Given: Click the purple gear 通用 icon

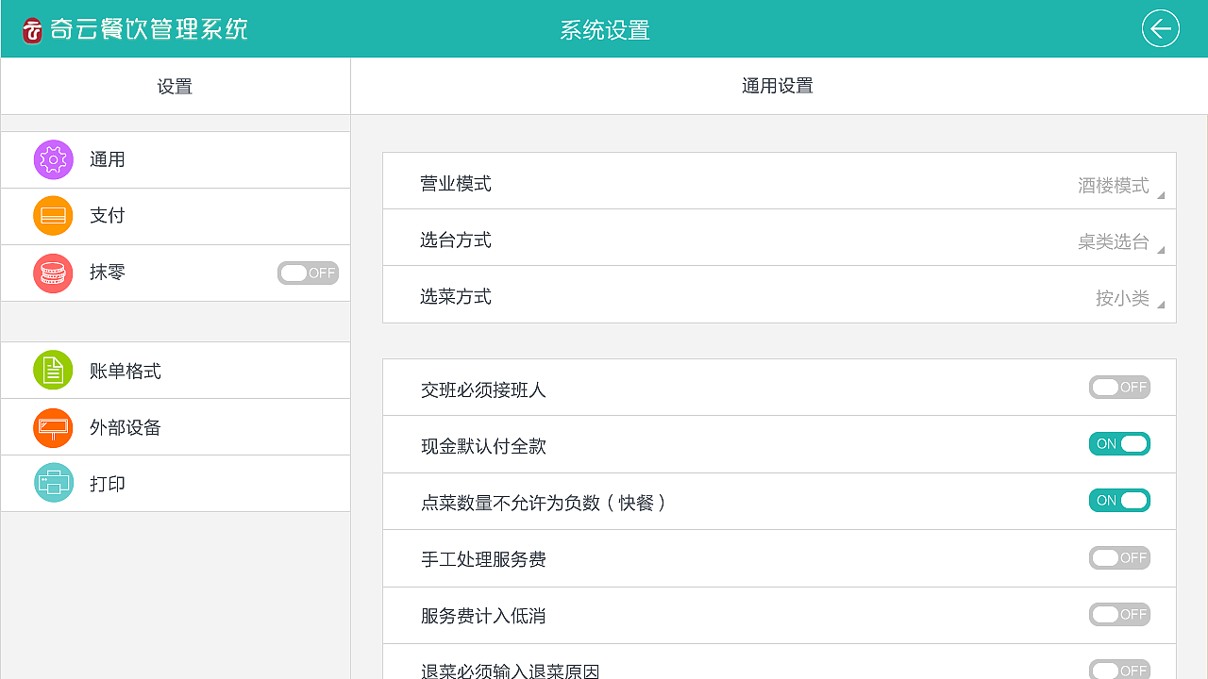Looking at the screenshot, I should tap(53, 159).
